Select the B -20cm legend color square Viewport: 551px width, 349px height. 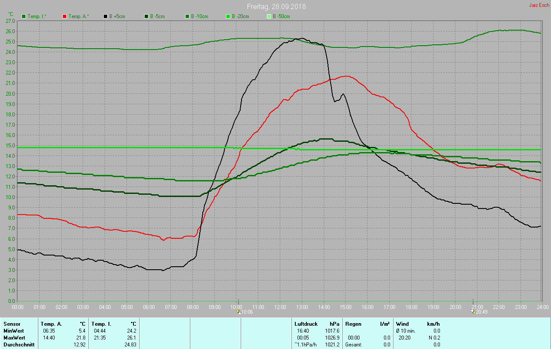tap(228, 16)
